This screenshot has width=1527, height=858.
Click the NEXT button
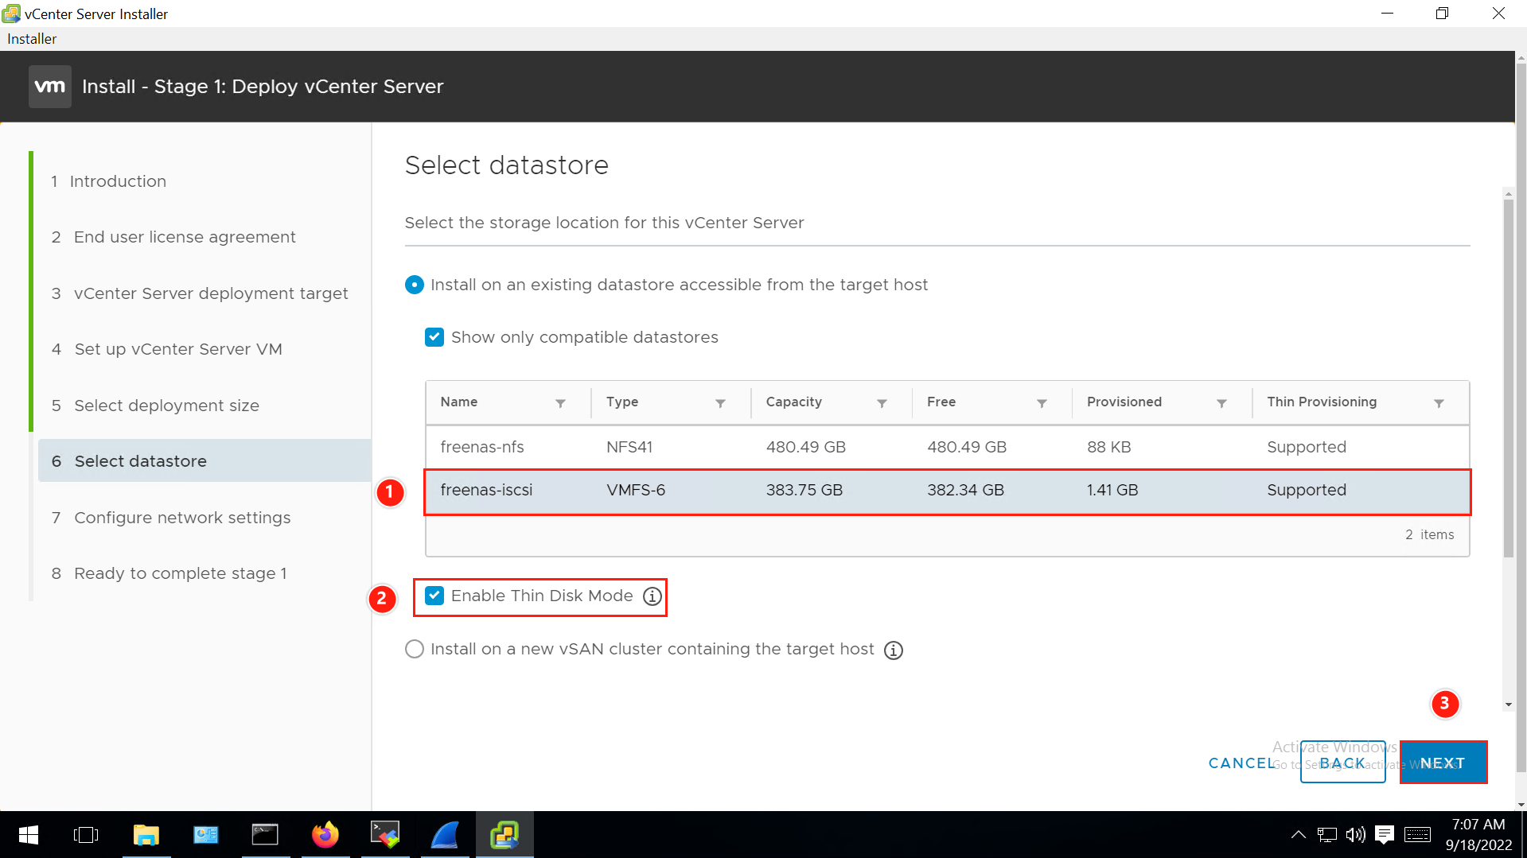pos(1443,763)
